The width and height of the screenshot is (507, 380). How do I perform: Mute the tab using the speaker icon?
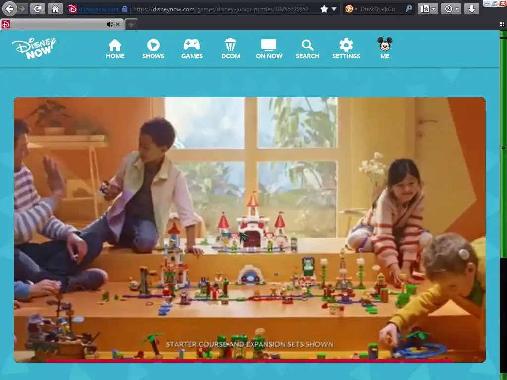pyautogui.click(x=110, y=24)
